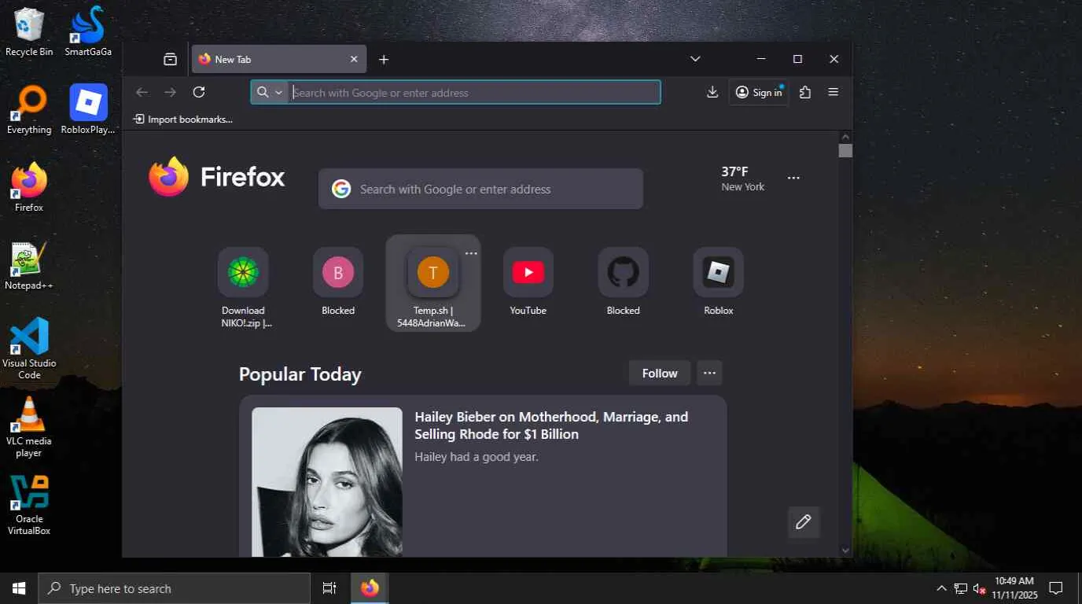Open the Windows notification center
1082x604 pixels.
[x=1056, y=588]
